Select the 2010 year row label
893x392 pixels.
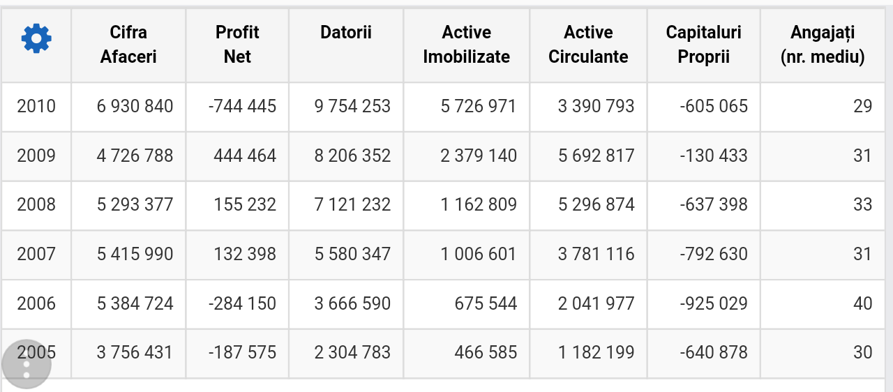pyautogui.click(x=36, y=106)
